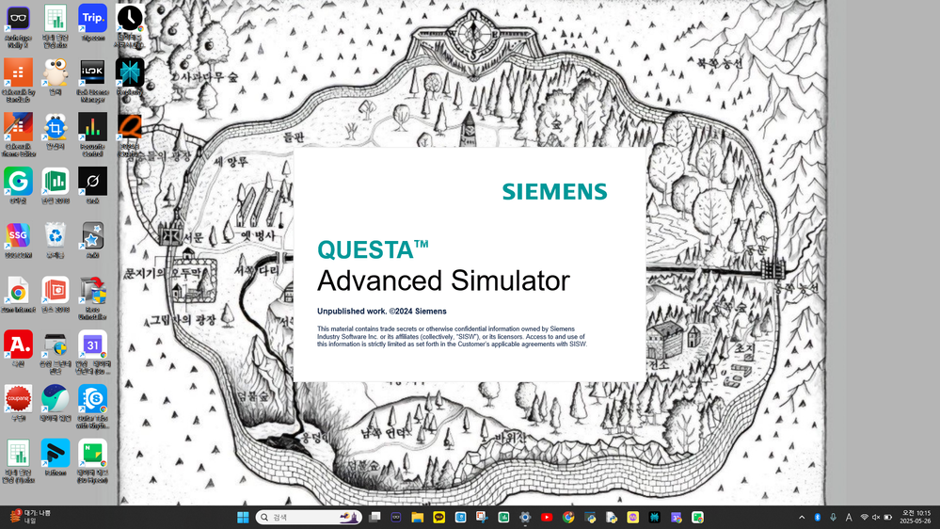Open the Windows Start menu
This screenshot has height=529, width=940.
click(x=243, y=517)
